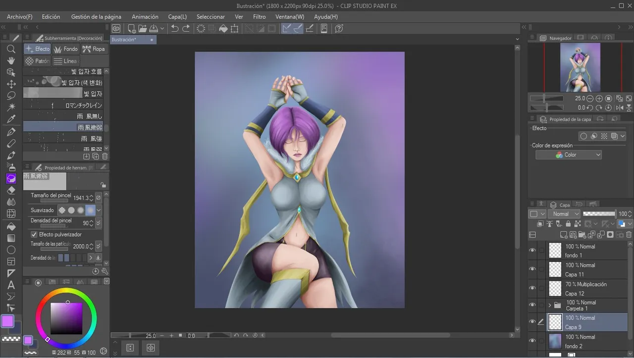Viewport: 634px width, 358px height.
Task: Select the Text tool
Action: pyautogui.click(x=11, y=285)
